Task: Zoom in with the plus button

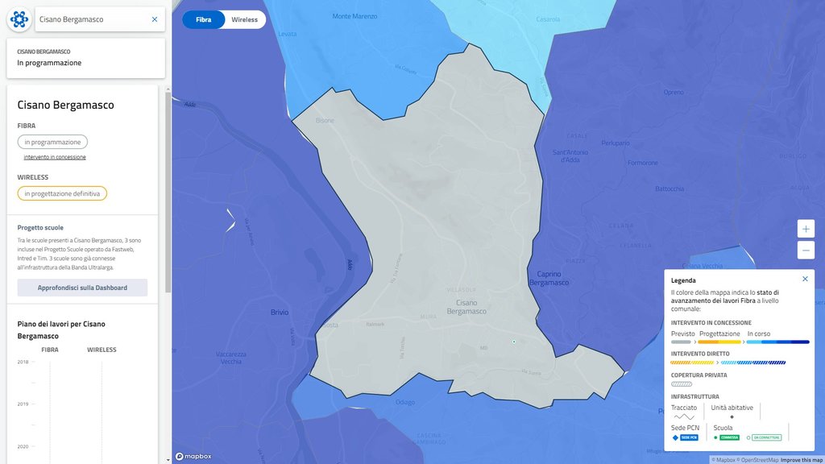Action: pos(806,229)
